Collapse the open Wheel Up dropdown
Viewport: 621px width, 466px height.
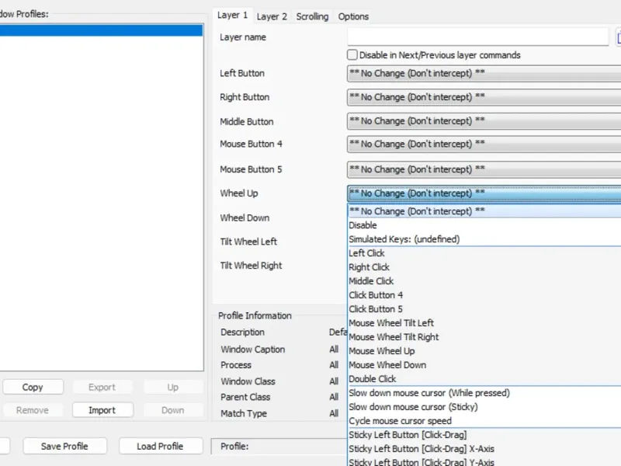click(484, 193)
